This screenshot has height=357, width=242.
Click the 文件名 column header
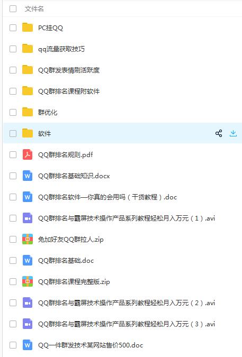point(34,8)
